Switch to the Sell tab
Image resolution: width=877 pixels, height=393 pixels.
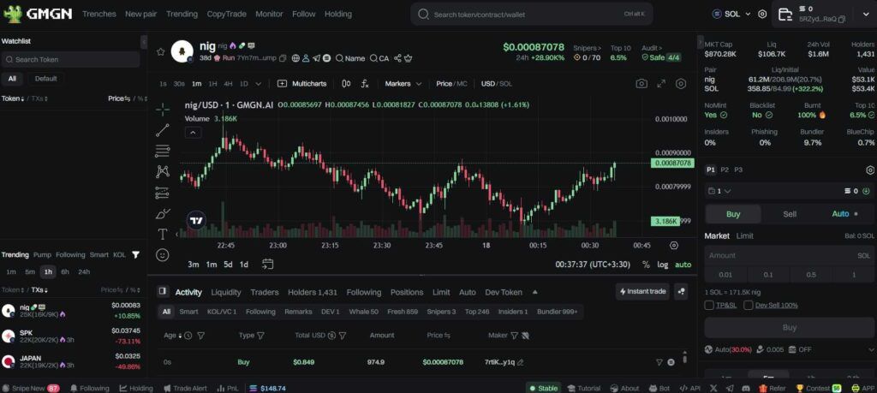pos(790,214)
